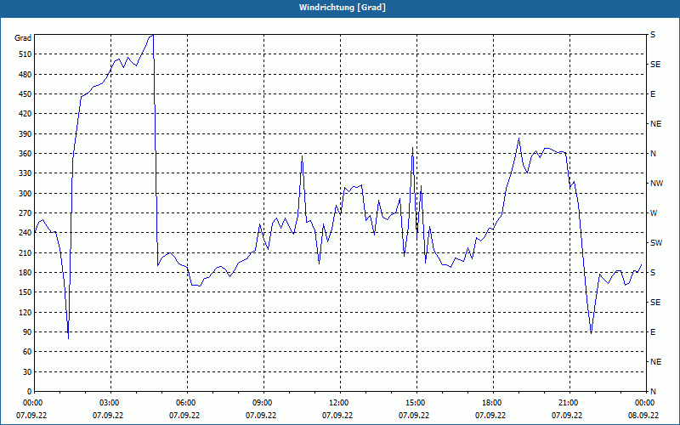This screenshot has height=425, width=680.
Task: Click the 07.09.22 date under 12:00
Action: [x=337, y=416]
